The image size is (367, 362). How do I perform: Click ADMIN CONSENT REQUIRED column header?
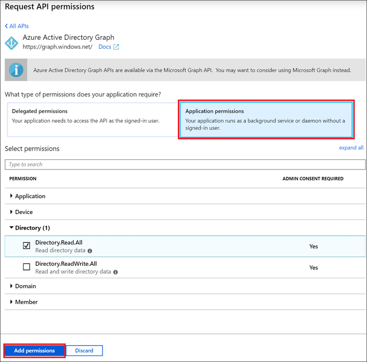click(x=313, y=179)
